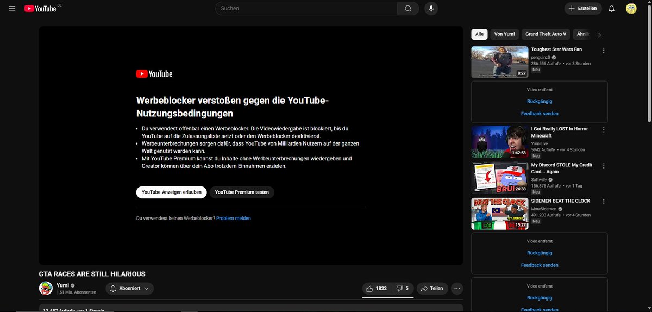Open options for Horror Minecraft video
Viewport: 652px width, 312px height.
pos(604,130)
